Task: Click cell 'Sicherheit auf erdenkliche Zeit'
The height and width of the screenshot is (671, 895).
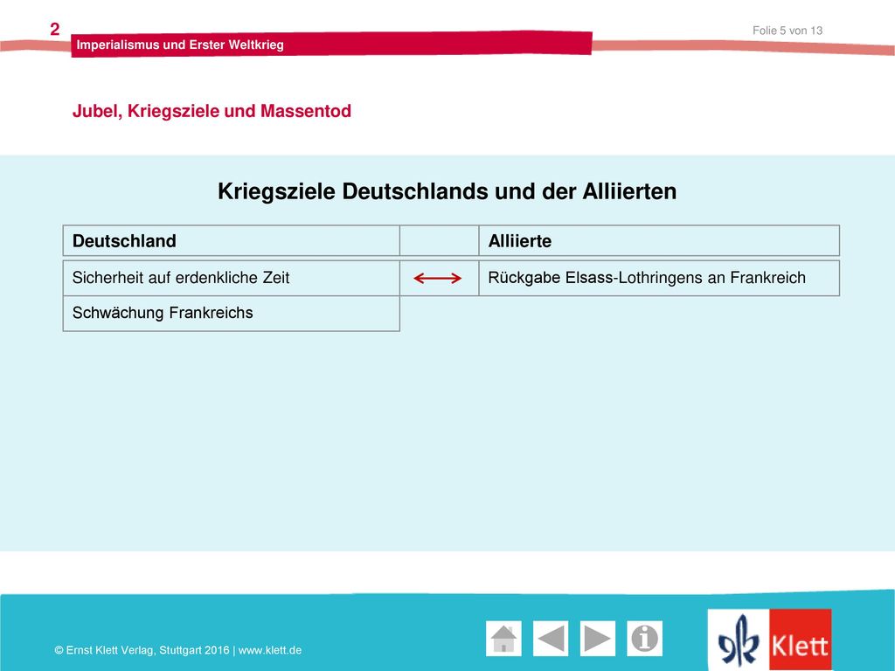Action: click(231, 278)
